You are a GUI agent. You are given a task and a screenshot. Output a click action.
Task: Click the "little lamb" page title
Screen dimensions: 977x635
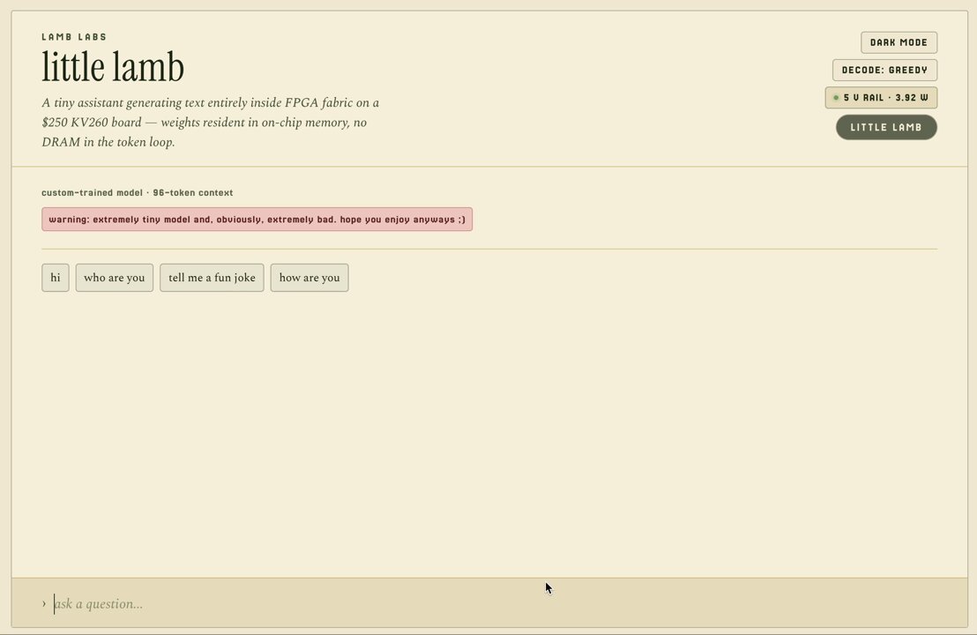coord(113,67)
